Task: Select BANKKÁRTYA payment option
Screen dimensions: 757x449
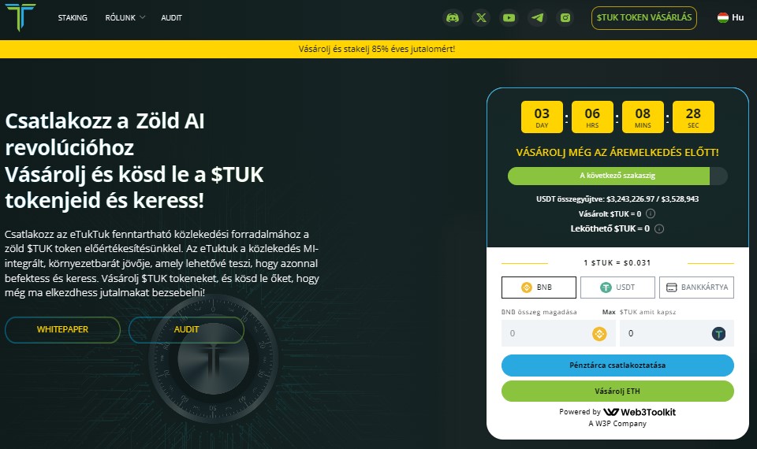Action: (696, 288)
